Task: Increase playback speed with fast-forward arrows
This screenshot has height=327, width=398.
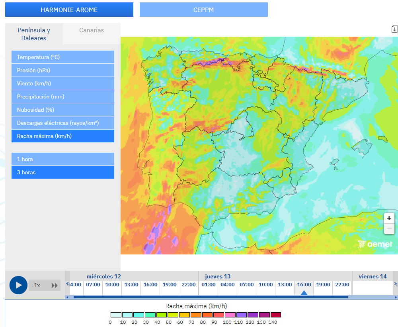Action: coord(55,285)
